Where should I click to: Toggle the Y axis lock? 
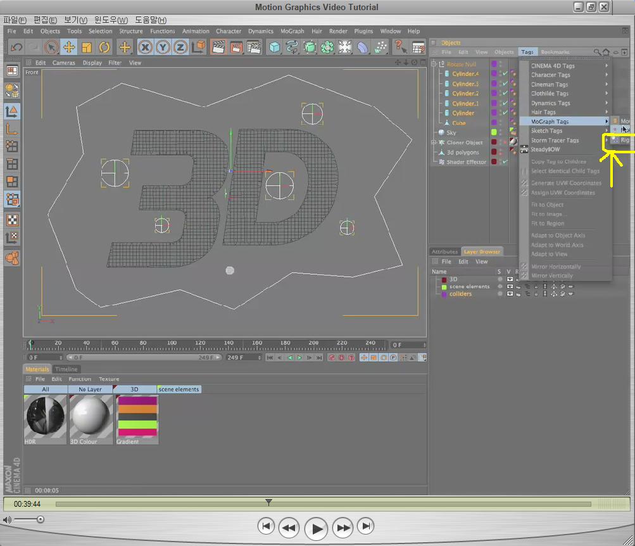coord(163,48)
